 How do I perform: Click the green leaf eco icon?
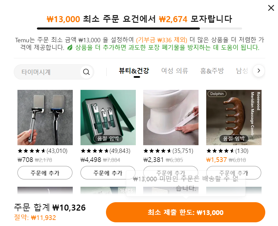(x=70, y=48)
